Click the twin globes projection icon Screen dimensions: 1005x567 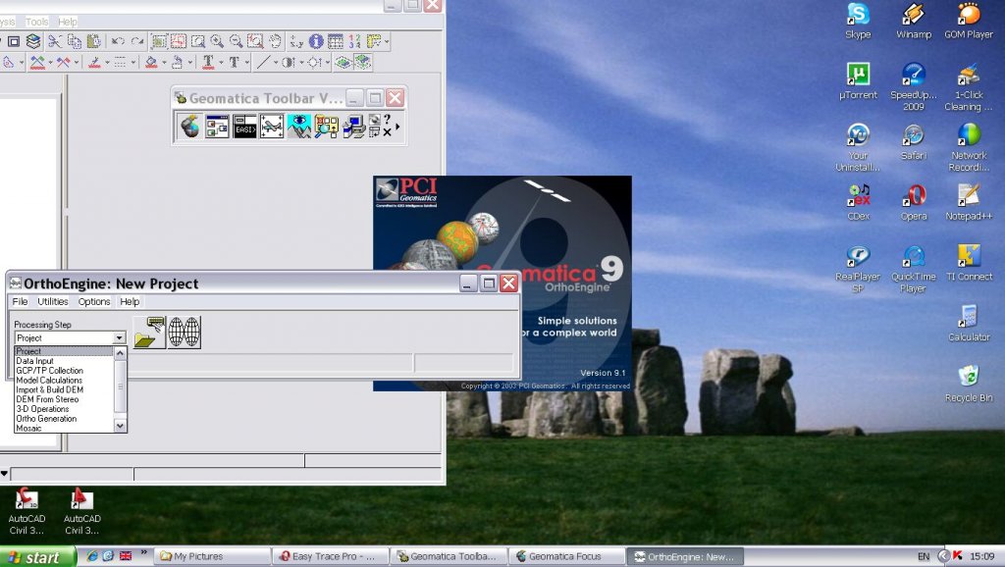click(185, 333)
